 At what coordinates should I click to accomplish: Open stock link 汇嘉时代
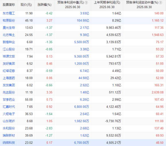coord(9,107)
